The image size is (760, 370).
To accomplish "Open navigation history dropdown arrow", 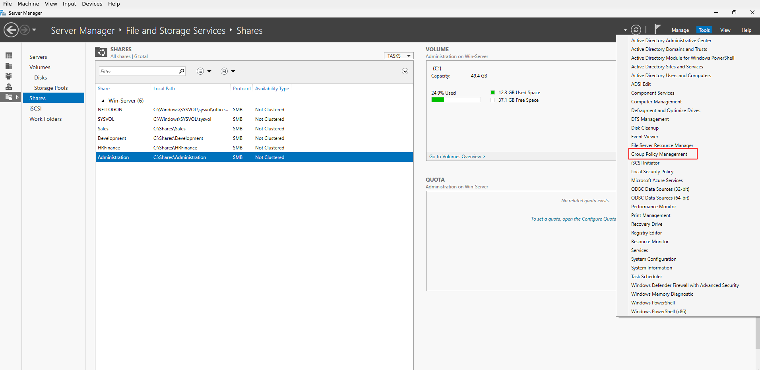I will click(x=34, y=30).
